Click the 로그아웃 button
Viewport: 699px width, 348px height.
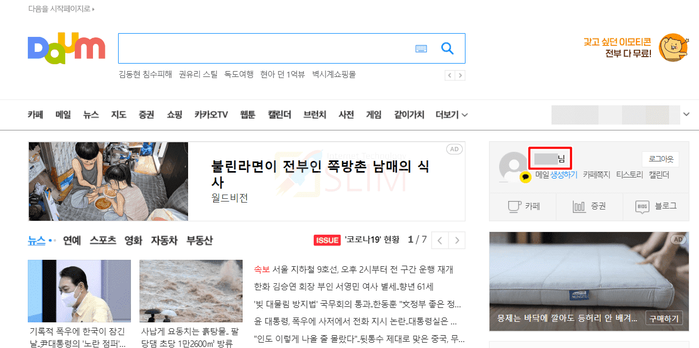pos(661,159)
